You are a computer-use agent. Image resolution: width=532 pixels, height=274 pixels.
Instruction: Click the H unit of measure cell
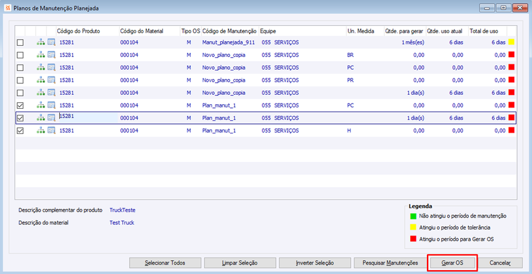[348, 131]
